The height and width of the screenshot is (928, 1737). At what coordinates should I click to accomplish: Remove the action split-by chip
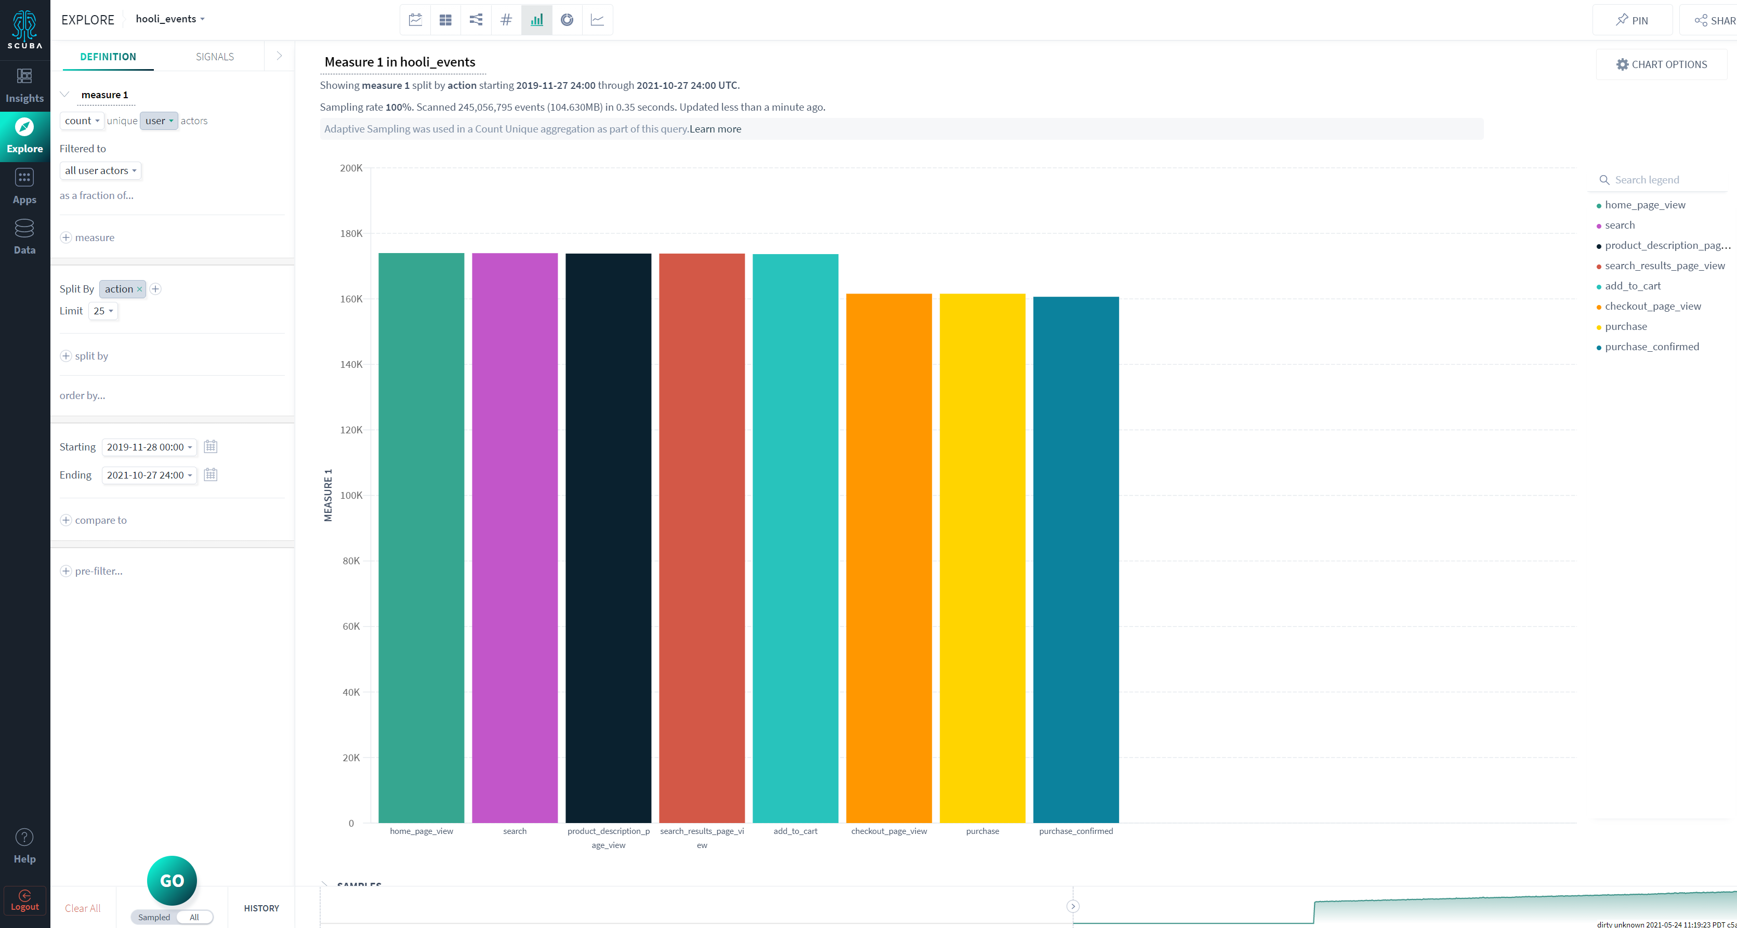pyautogui.click(x=140, y=289)
